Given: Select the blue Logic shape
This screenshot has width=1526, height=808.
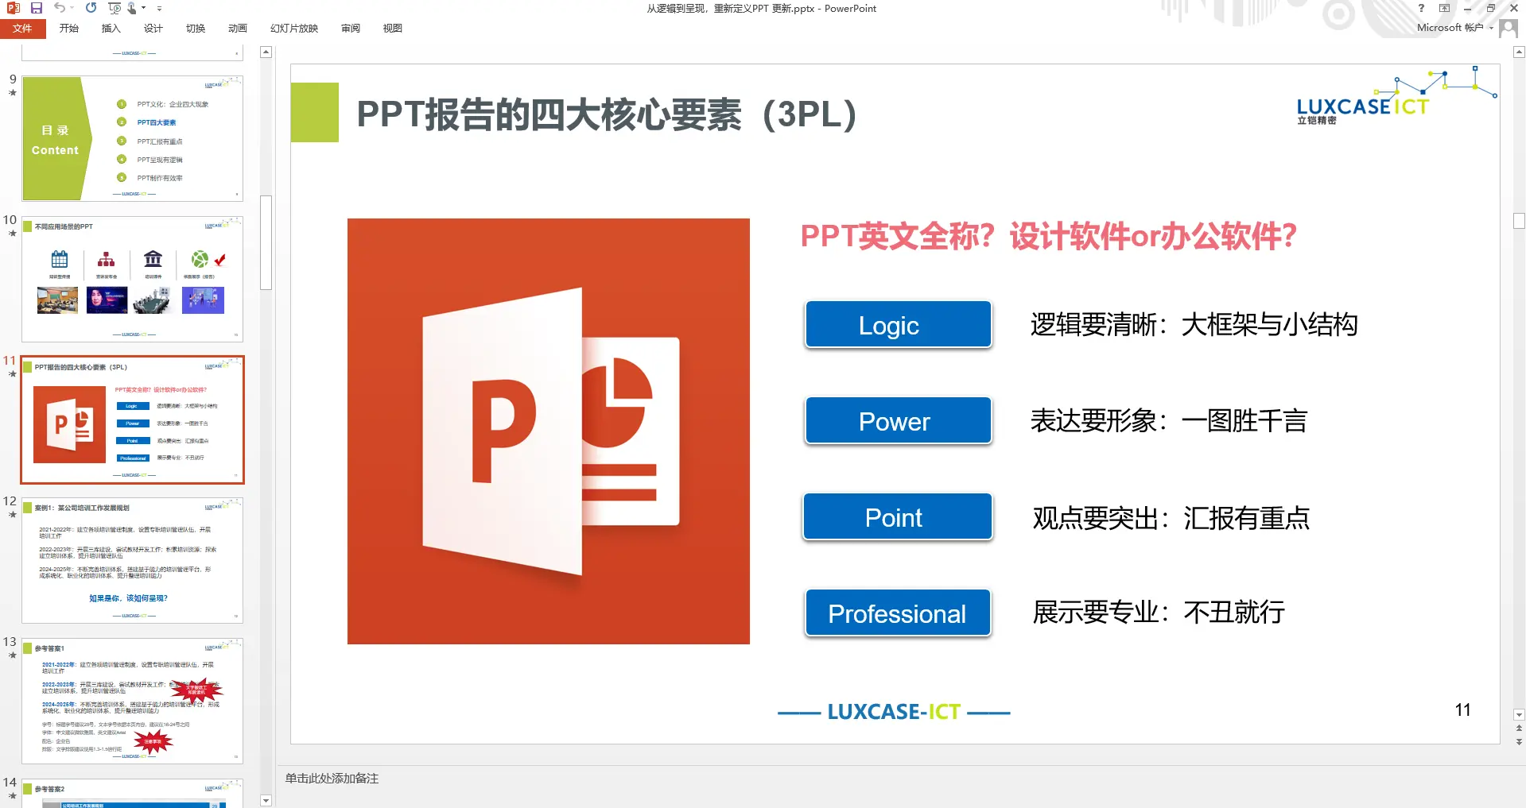Looking at the screenshot, I should point(899,325).
